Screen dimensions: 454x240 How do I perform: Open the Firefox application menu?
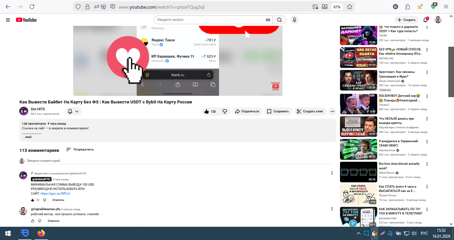tap(446, 7)
